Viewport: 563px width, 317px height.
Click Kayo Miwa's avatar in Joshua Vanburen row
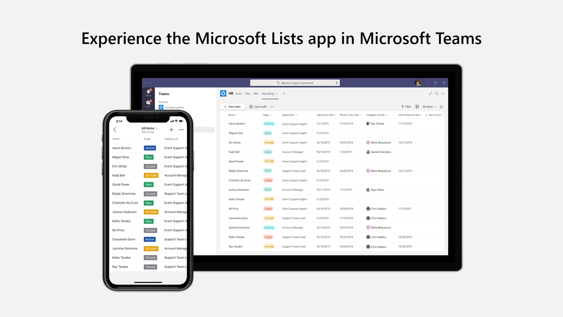368,190
